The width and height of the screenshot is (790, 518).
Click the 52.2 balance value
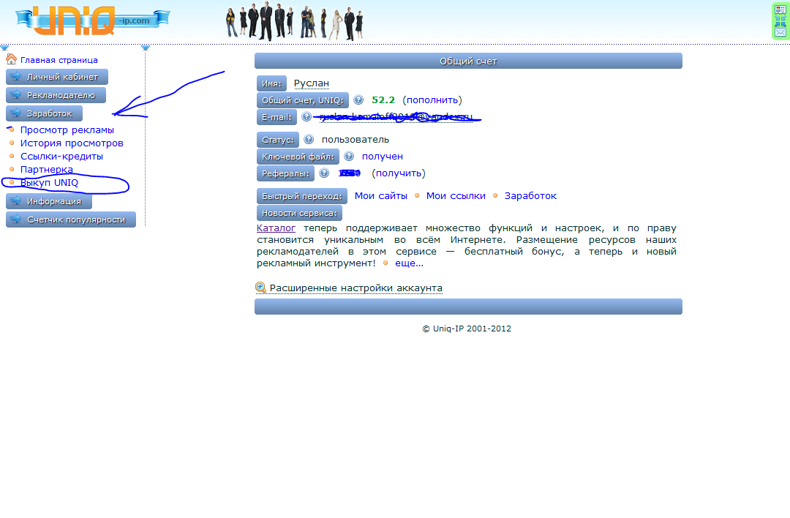point(383,100)
